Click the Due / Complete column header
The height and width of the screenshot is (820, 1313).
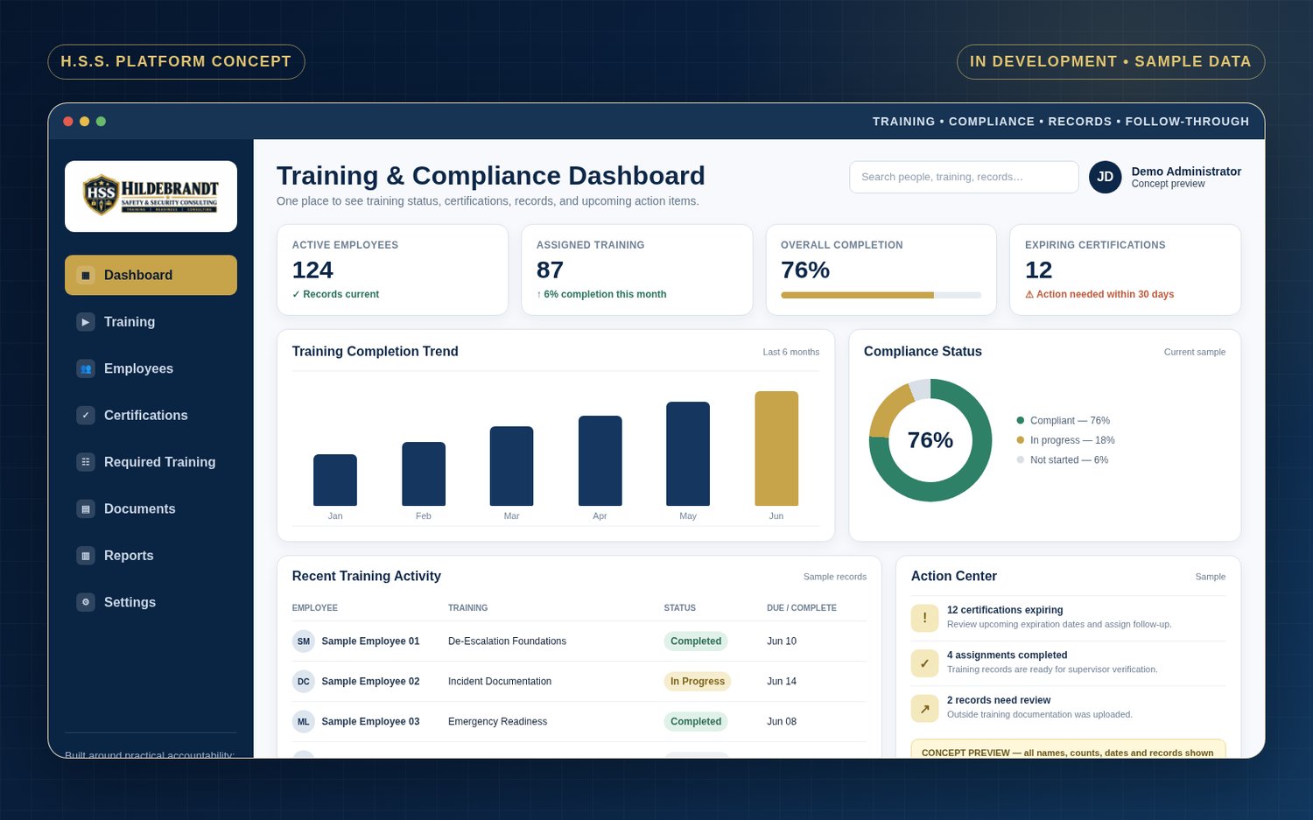click(802, 608)
